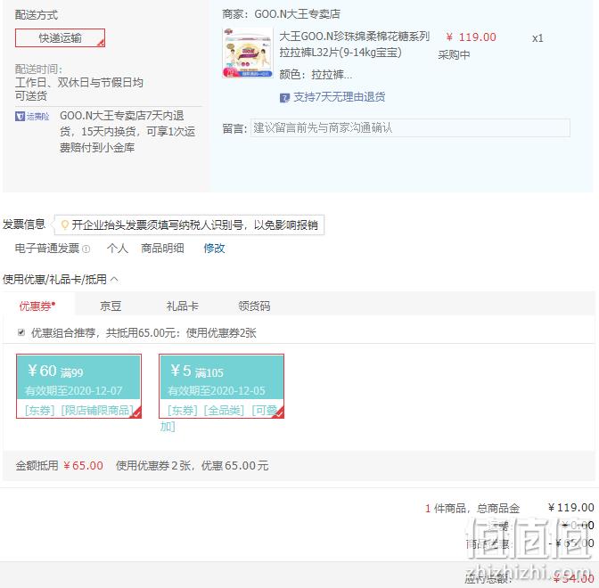This screenshot has height=588, width=599.
Task: Open the GOO.N diaper product thumbnail
Action: click(248, 53)
